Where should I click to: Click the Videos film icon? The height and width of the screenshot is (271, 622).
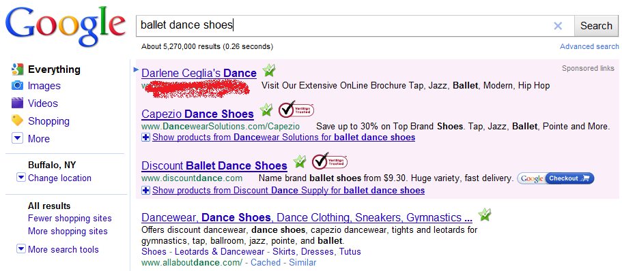pyautogui.click(x=17, y=103)
